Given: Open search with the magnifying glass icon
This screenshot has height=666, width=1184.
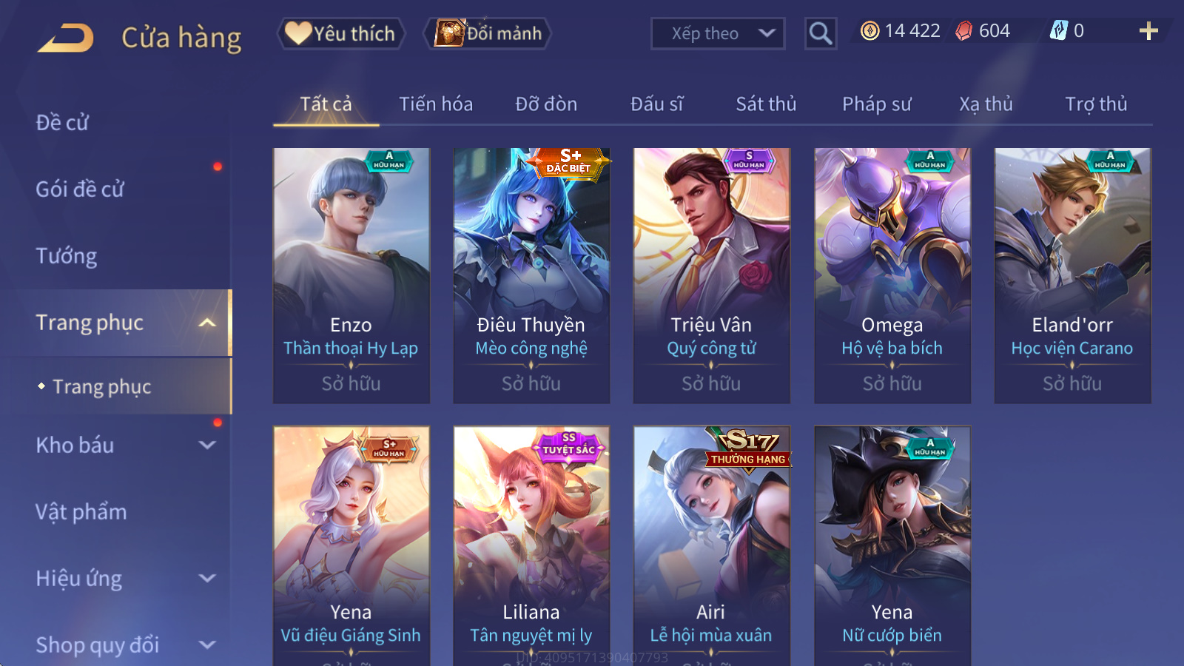Looking at the screenshot, I should (x=820, y=33).
